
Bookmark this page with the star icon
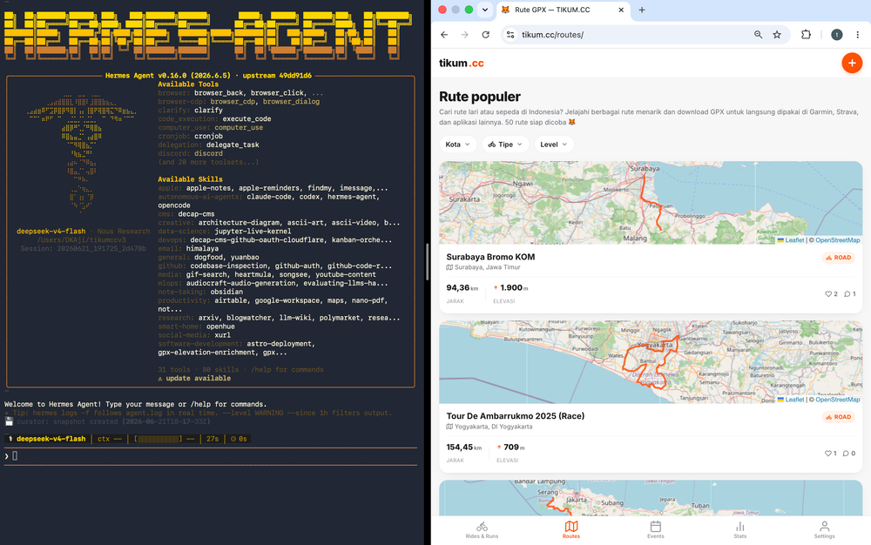[777, 35]
